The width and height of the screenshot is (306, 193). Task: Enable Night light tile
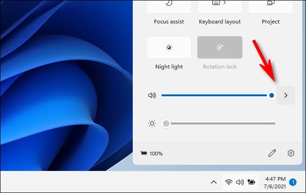click(x=169, y=47)
